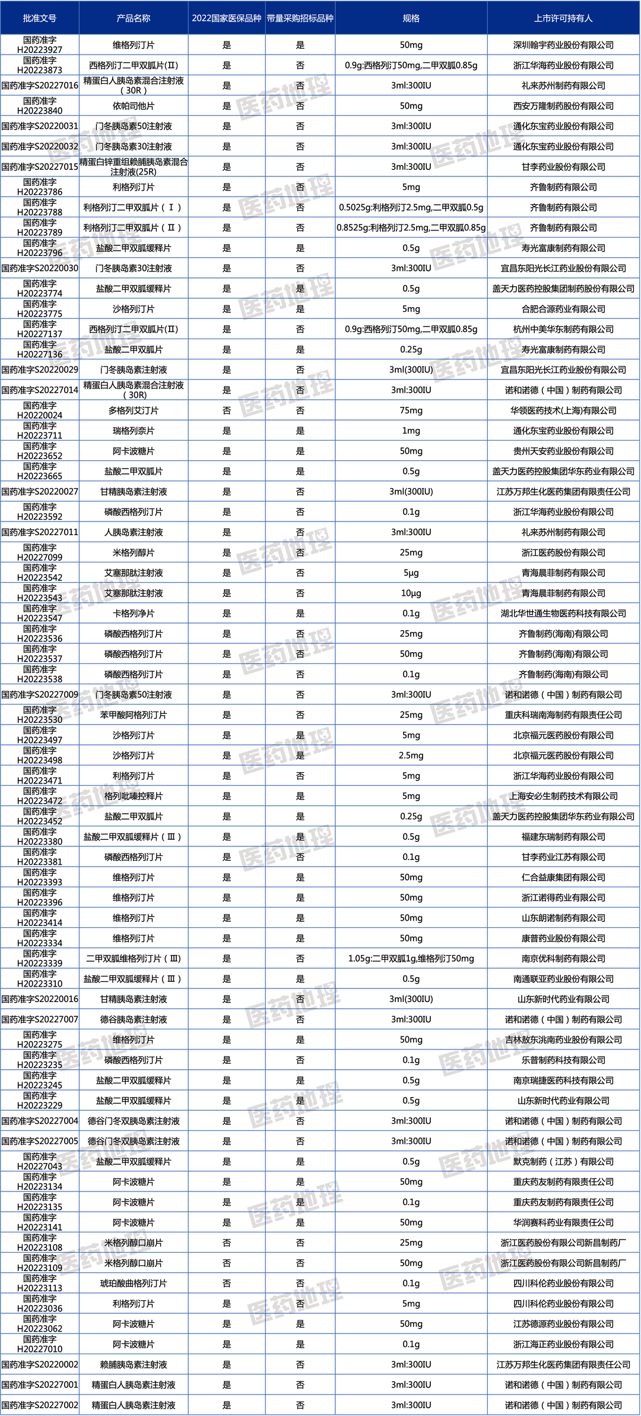This screenshot has width=641, height=1416.
Task: Select first row cell under 批准文号
Action: click(x=40, y=45)
